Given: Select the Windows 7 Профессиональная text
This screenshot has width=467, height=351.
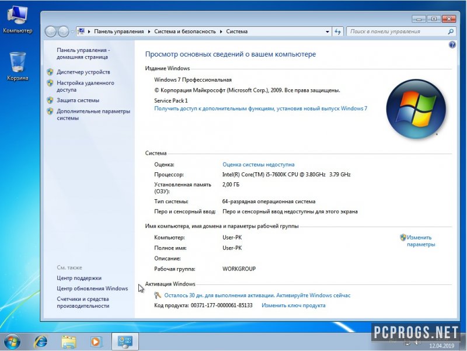Looking at the screenshot, I should click(193, 80).
